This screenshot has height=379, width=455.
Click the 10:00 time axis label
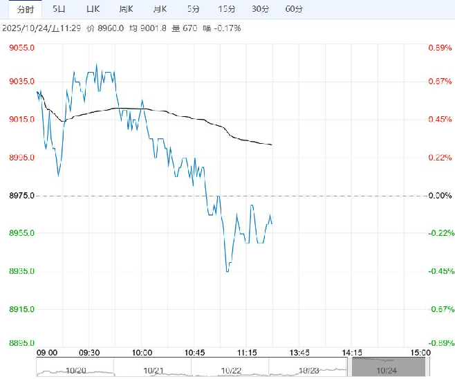142,351
